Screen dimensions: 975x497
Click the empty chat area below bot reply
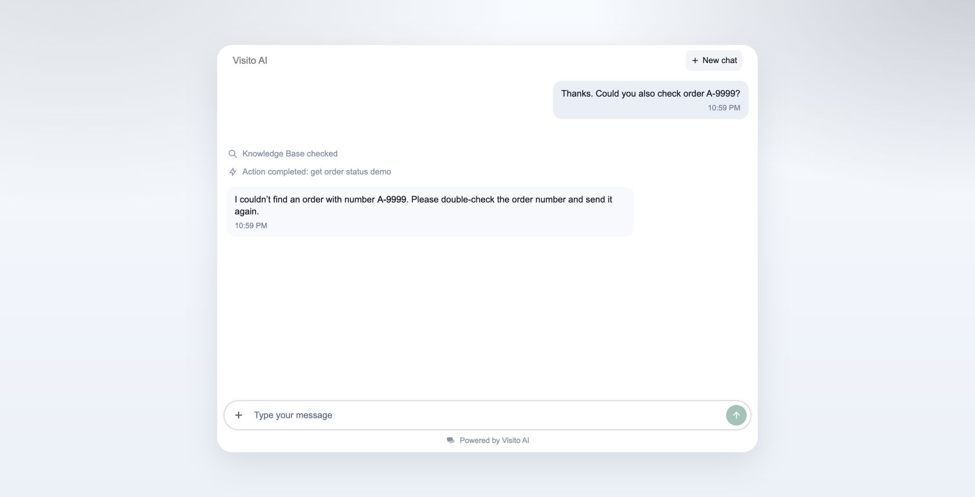tap(487, 315)
